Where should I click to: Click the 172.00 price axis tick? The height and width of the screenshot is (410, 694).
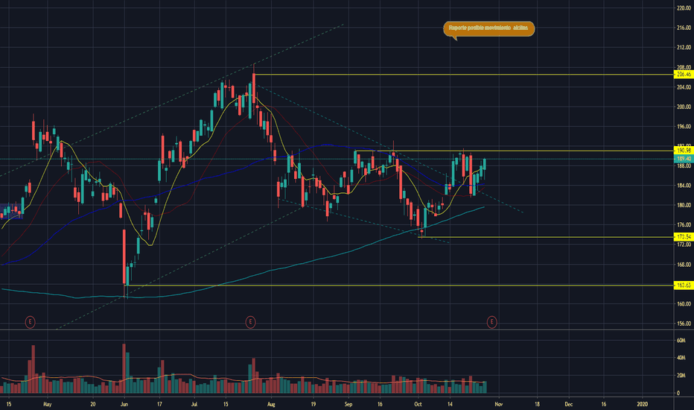[684, 245]
